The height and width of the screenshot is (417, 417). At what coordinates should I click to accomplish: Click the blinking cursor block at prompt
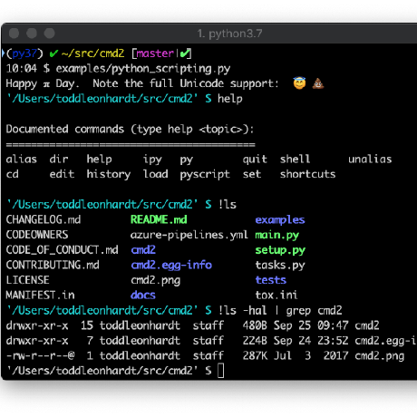tap(221, 371)
